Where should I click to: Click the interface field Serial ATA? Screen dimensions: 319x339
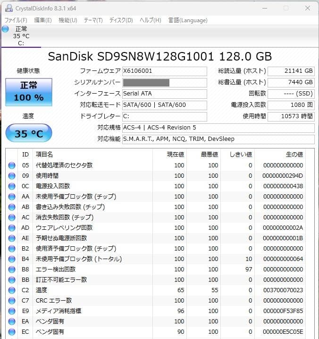point(165,94)
